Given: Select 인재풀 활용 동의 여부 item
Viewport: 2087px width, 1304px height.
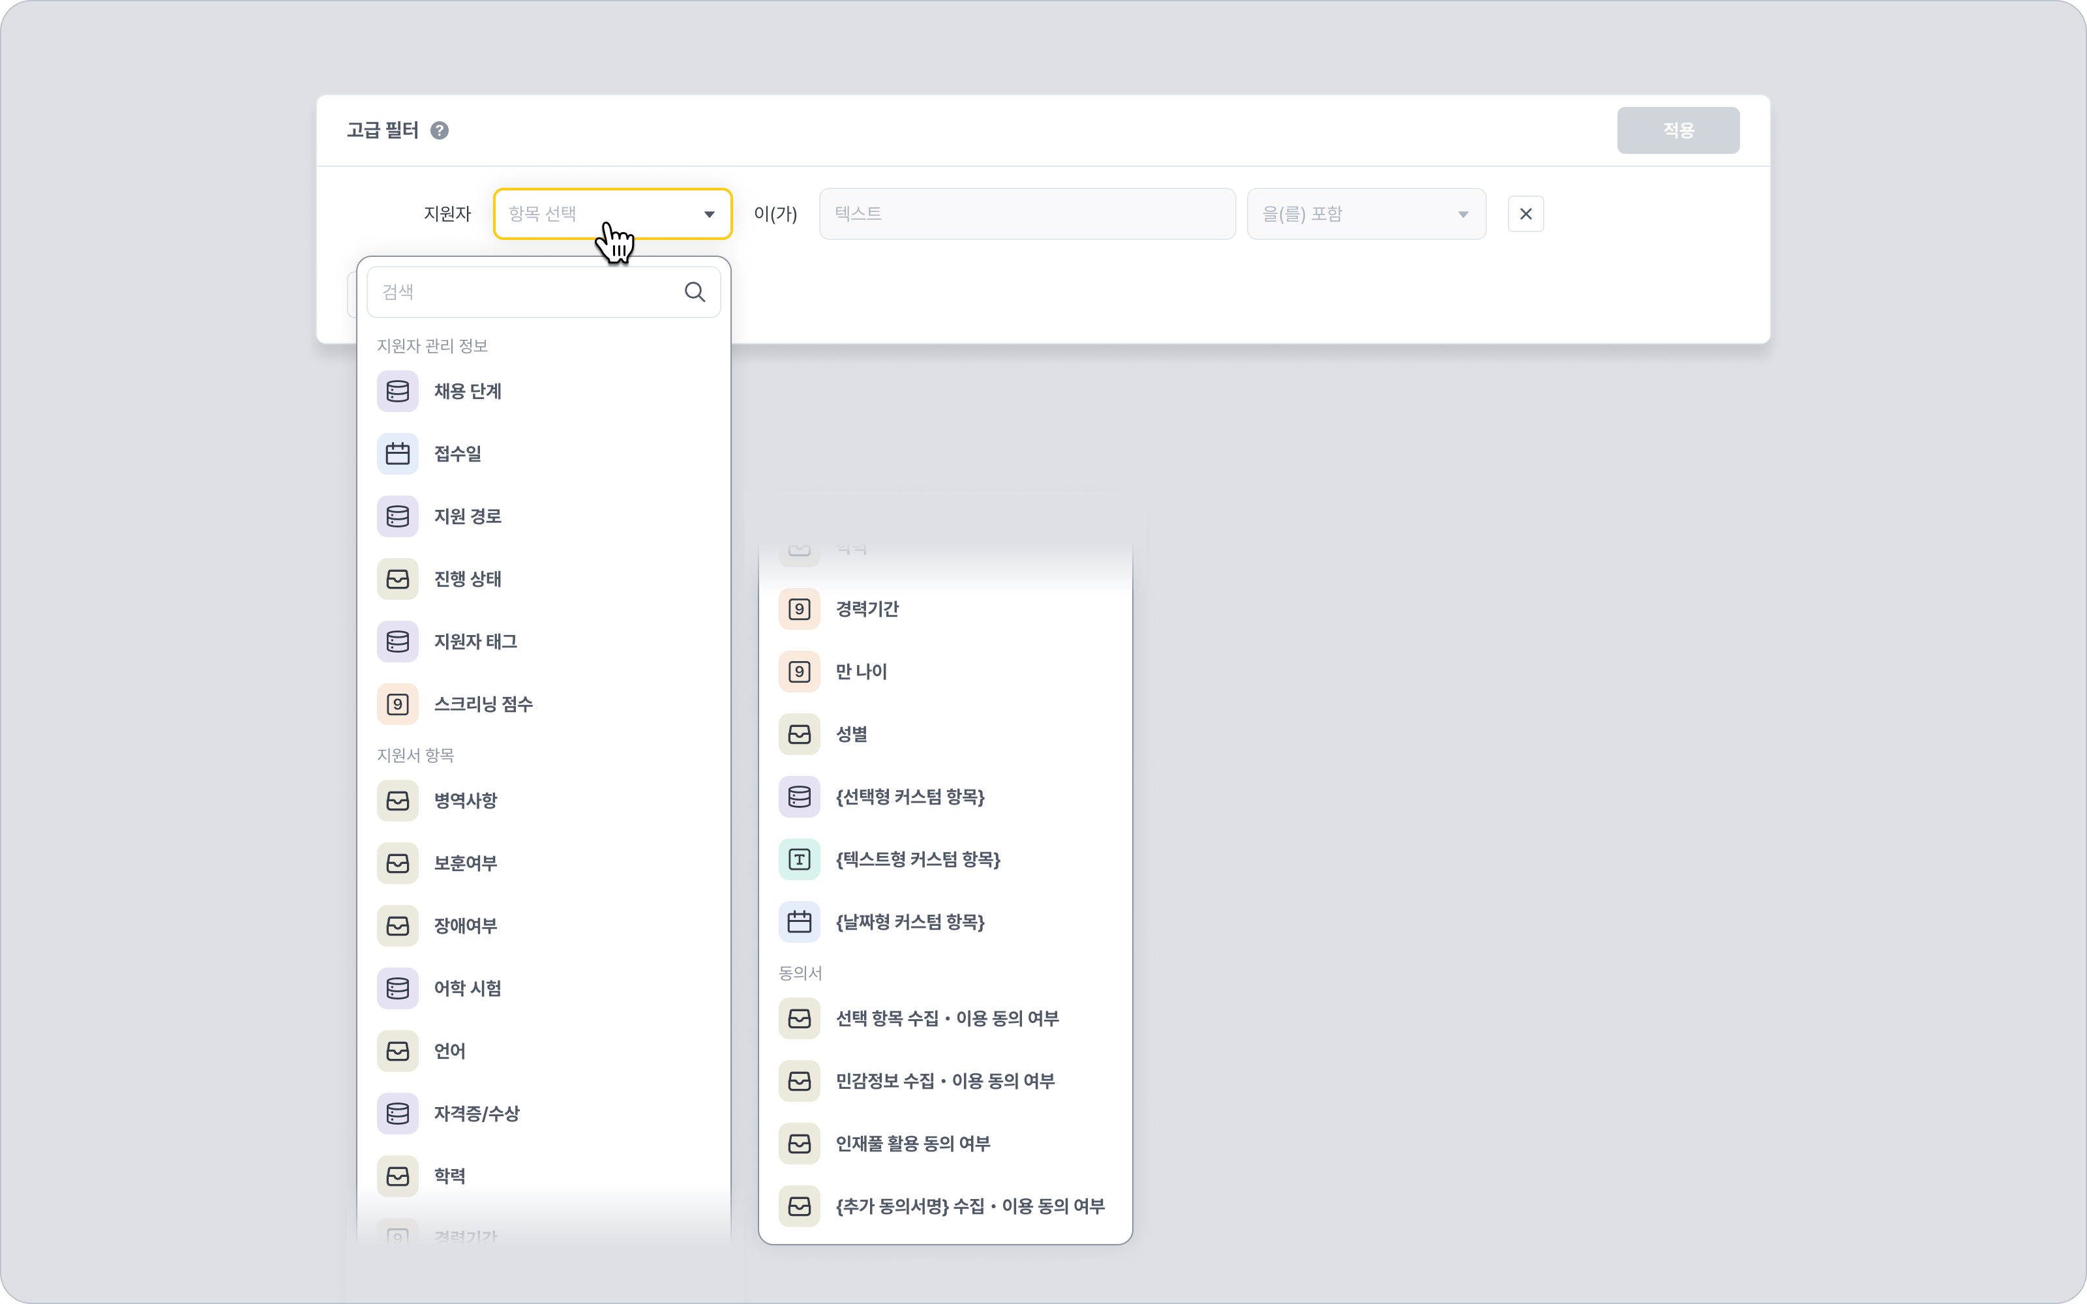Looking at the screenshot, I should (912, 1144).
